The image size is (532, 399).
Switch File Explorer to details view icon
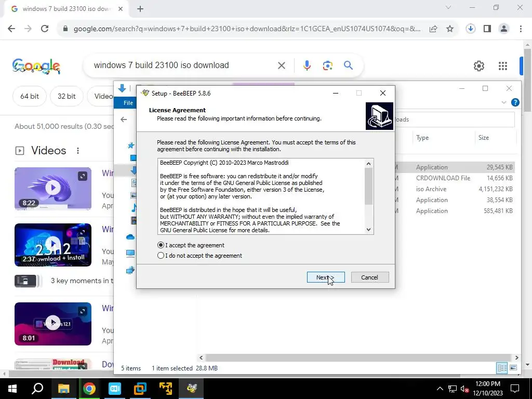point(502,368)
